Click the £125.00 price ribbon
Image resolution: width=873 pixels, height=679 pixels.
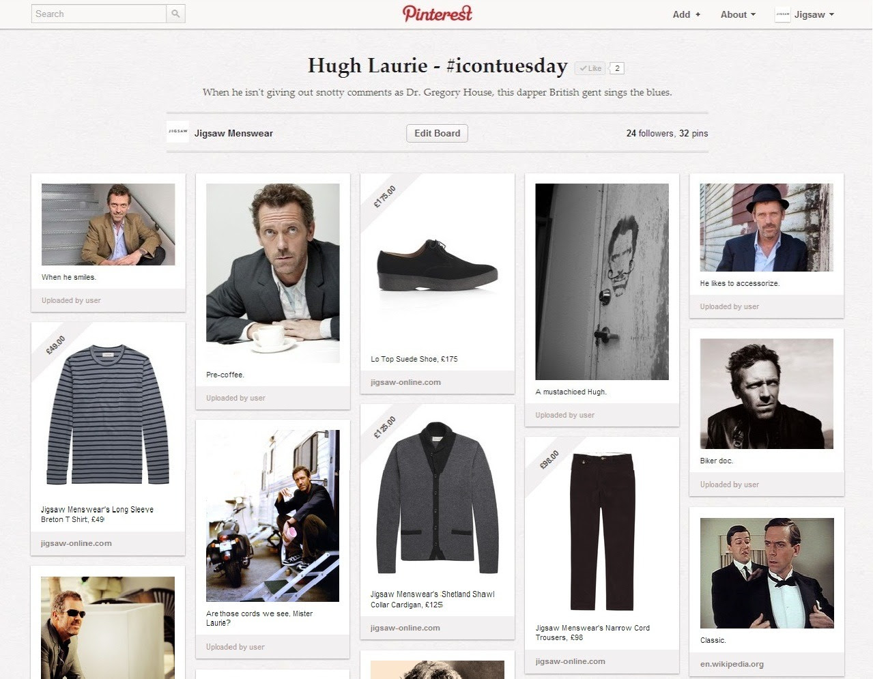tap(385, 428)
